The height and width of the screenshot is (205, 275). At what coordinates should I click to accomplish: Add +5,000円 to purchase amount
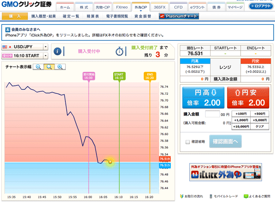(260, 120)
